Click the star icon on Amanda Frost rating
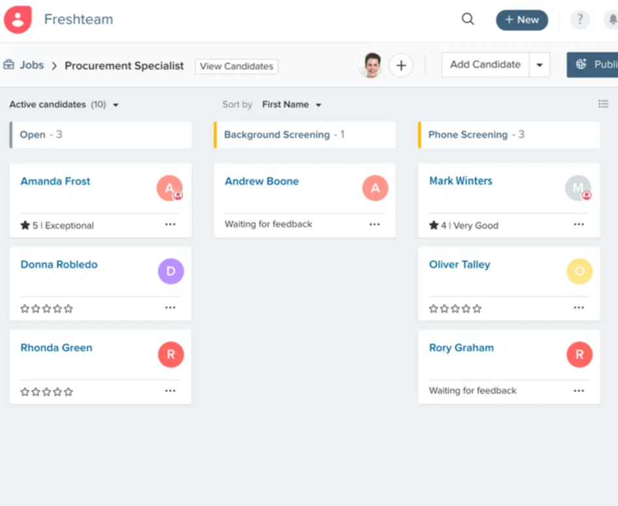 pos(25,225)
